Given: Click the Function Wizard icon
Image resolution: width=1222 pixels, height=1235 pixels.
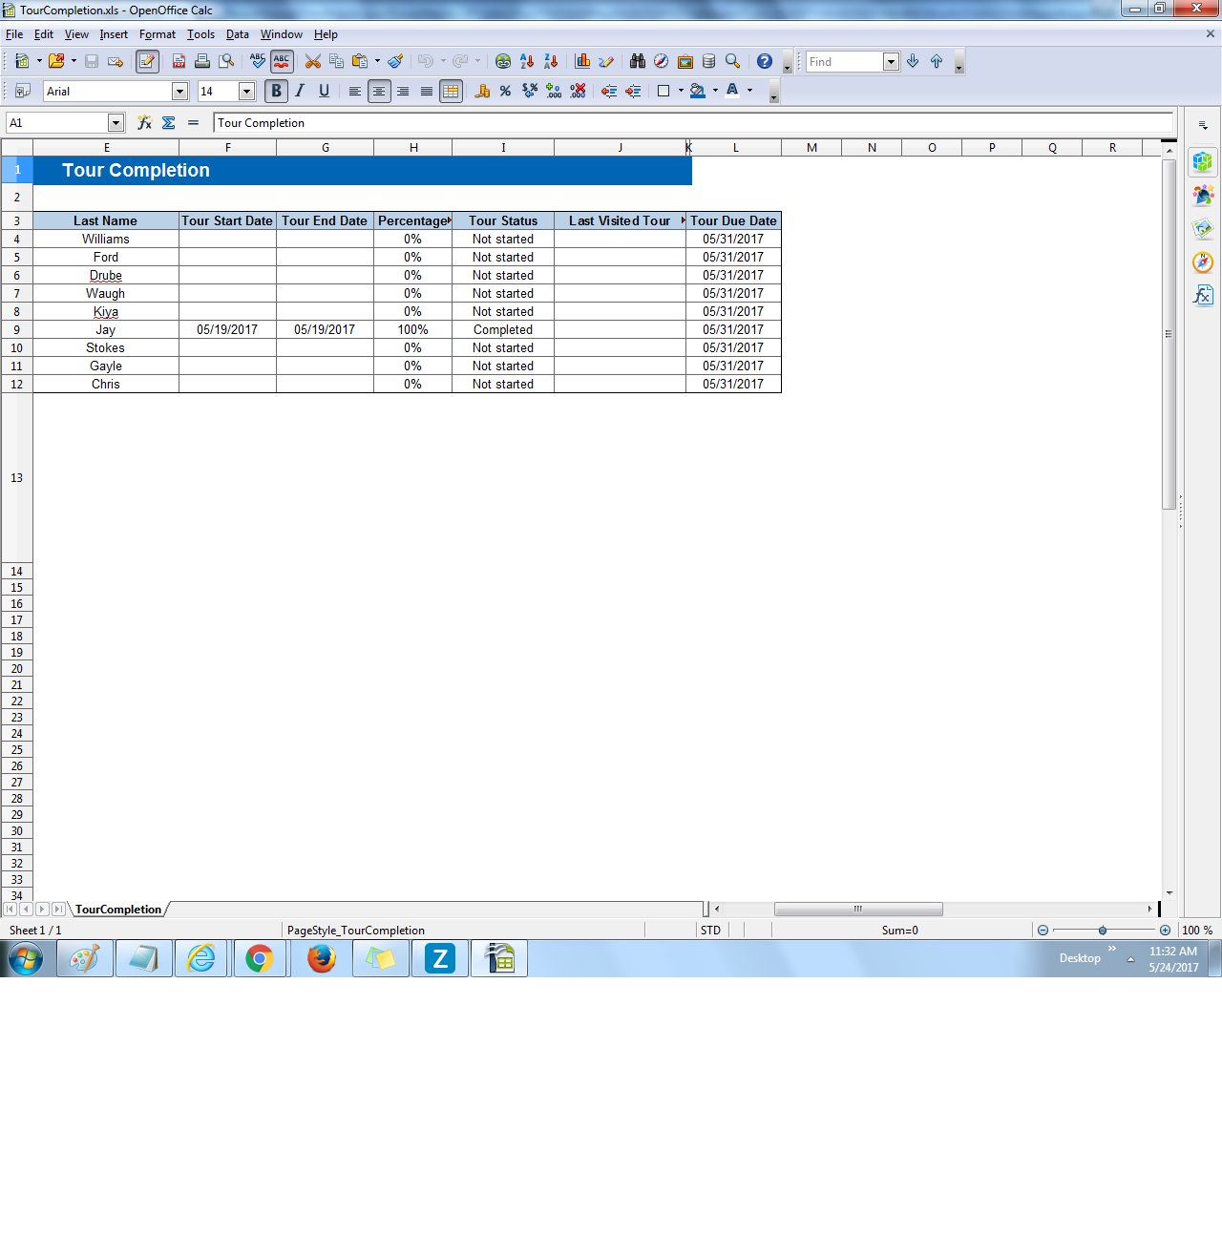Looking at the screenshot, I should pyautogui.click(x=144, y=123).
